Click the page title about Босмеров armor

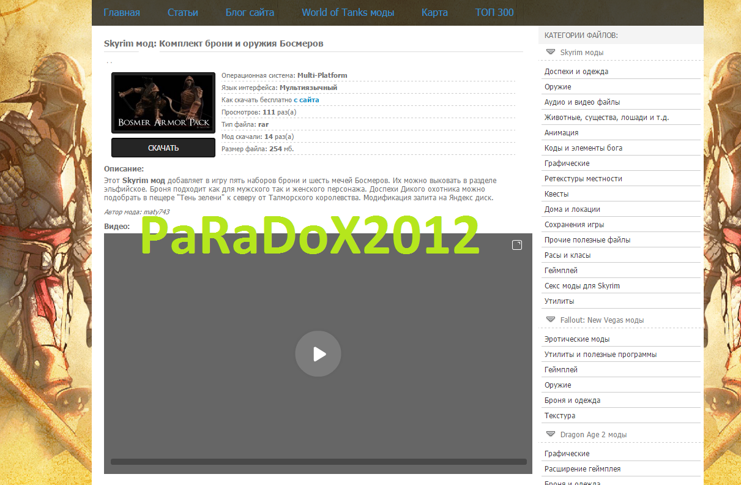pyautogui.click(x=214, y=43)
